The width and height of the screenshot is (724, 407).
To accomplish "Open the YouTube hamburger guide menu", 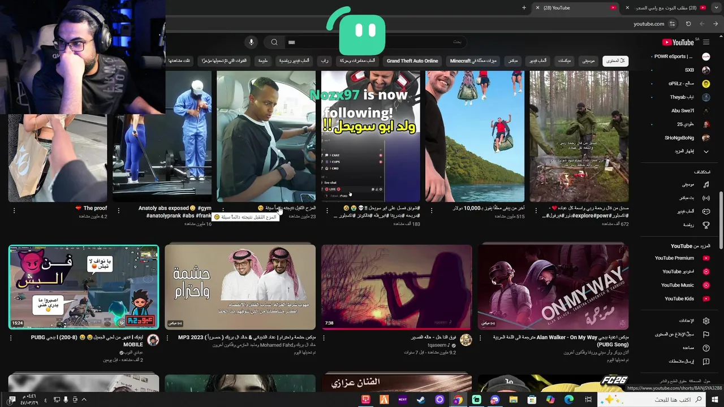I will coord(706,42).
